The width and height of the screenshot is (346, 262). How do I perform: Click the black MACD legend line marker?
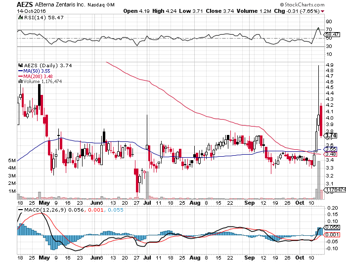point(20,210)
